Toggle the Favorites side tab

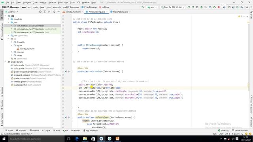tap(2, 105)
